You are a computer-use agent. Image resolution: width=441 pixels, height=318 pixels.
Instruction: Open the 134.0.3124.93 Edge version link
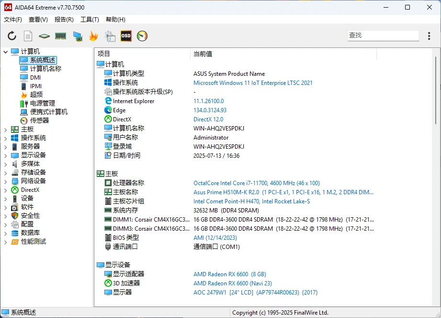[210, 110]
